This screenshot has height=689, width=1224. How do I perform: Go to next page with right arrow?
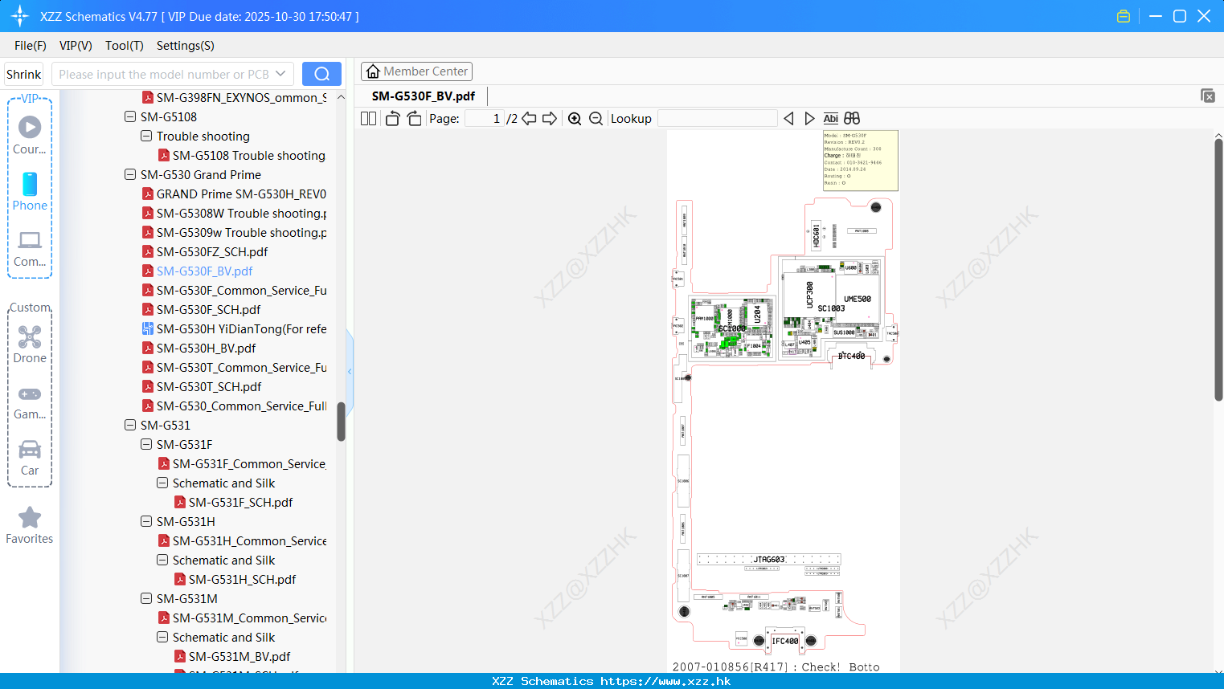(x=550, y=118)
